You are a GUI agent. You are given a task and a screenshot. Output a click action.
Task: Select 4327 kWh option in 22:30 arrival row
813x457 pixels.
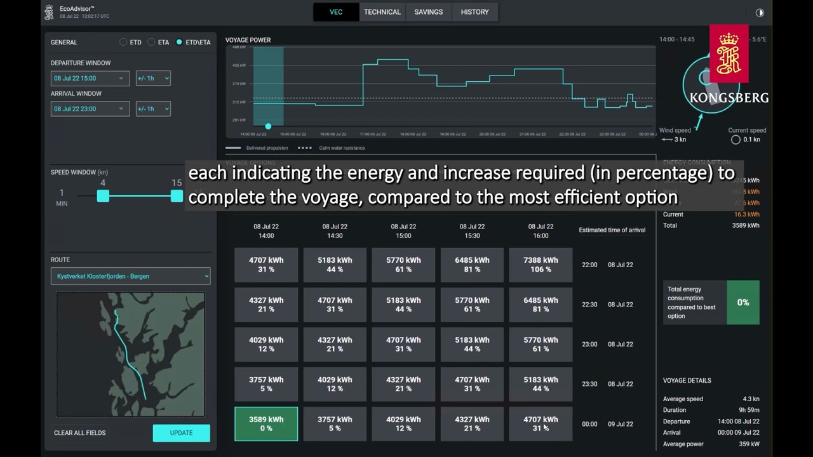[266, 305]
